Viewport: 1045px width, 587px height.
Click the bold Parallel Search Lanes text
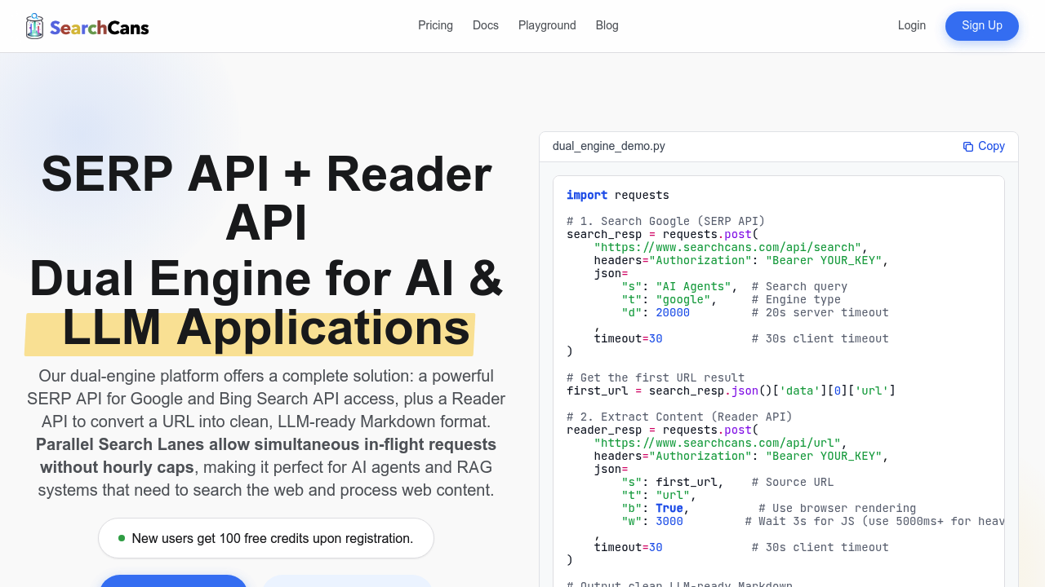click(x=265, y=444)
